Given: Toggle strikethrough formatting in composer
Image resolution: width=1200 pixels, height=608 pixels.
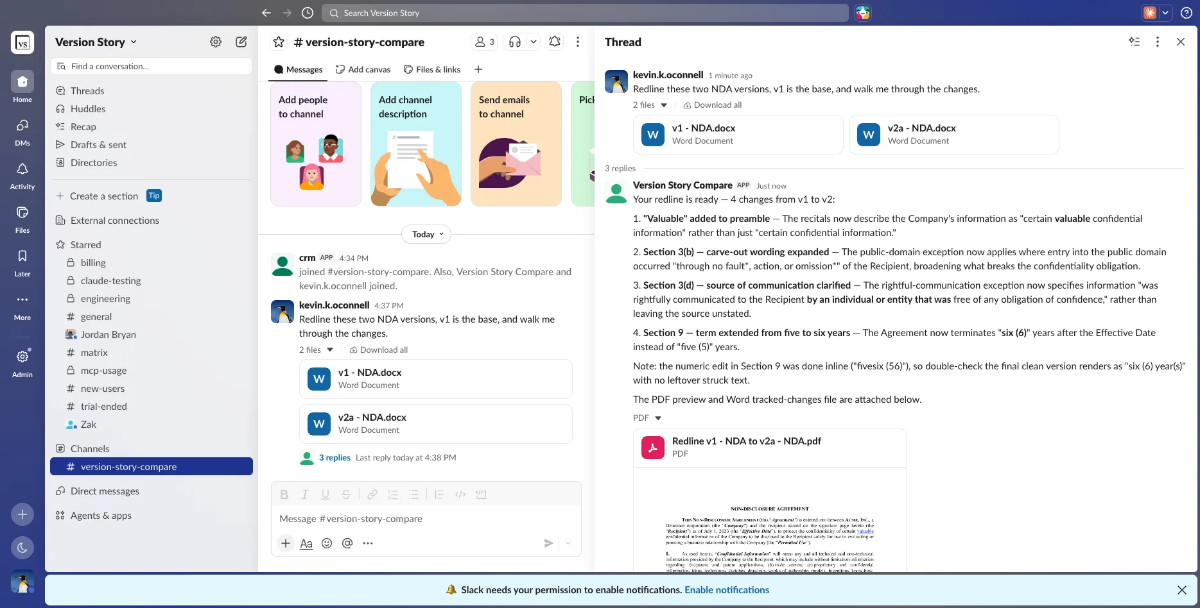Looking at the screenshot, I should [x=346, y=494].
